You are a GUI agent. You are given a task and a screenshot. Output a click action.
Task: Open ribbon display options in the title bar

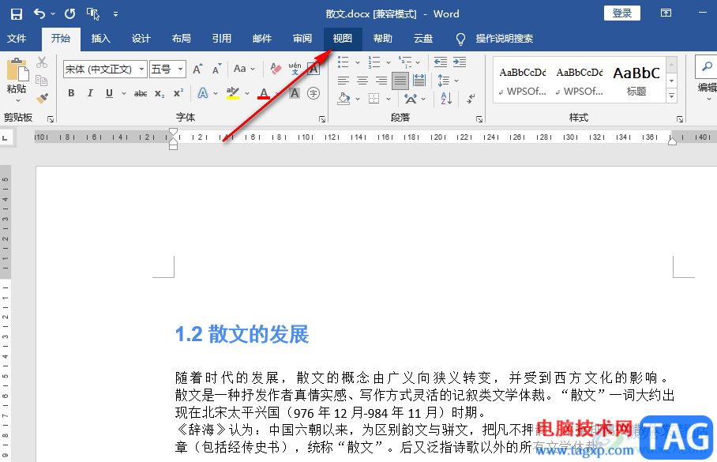click(x=666, y=13)
